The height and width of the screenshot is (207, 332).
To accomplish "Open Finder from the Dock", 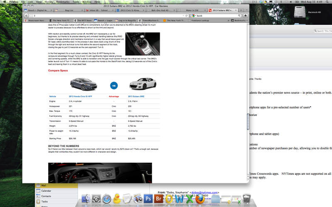I will click(86, 199).
